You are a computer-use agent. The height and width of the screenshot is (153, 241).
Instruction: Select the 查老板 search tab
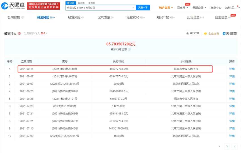tap(81, 3)
